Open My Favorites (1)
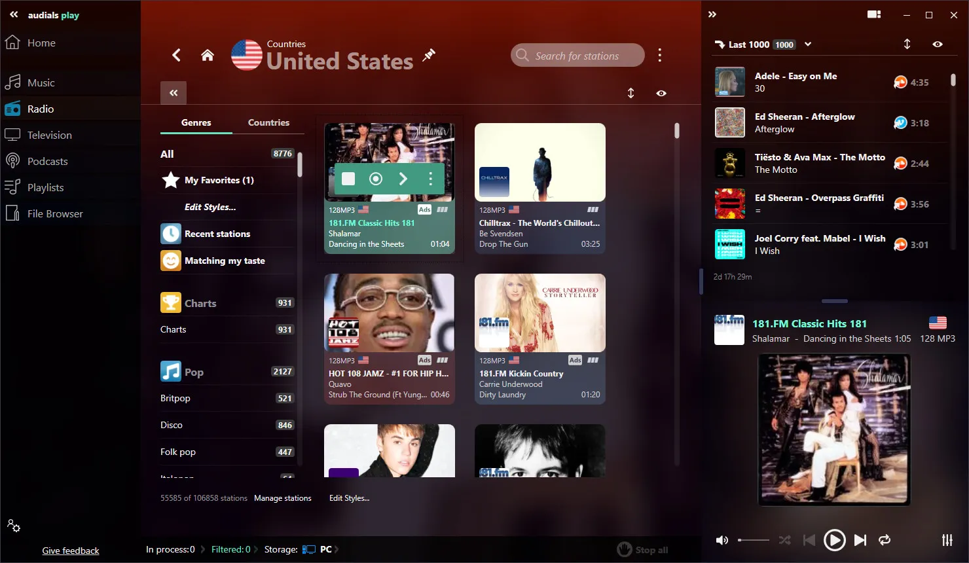This screenshot has height=563, width=969. click(x=227, y=180)
